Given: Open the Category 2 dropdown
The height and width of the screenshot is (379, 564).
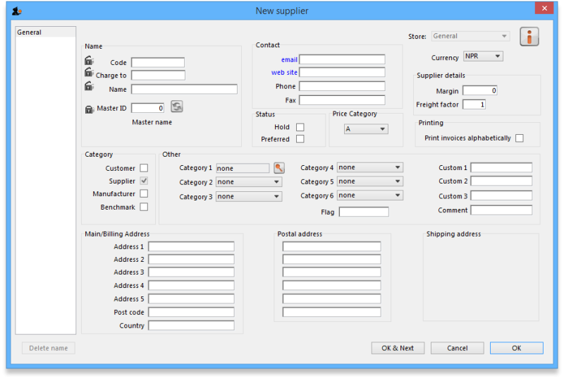Looking at the screenshot, I should click(x=249, y=182).
